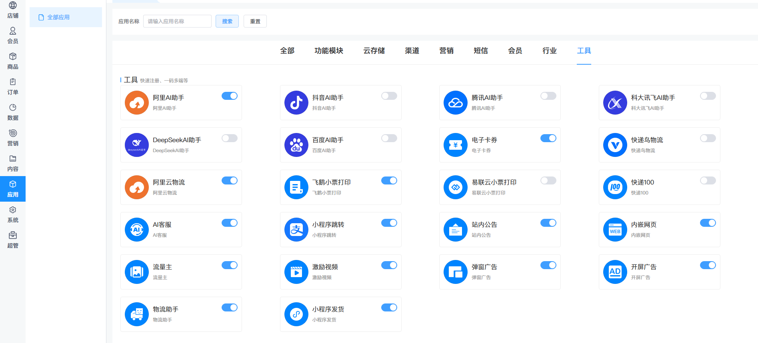Click the 电子卡券 coupon icon
The width and height of the screenshot is (758, 343).
(456, 145)
